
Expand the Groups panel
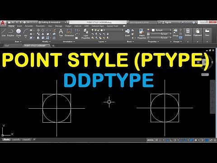177,42
